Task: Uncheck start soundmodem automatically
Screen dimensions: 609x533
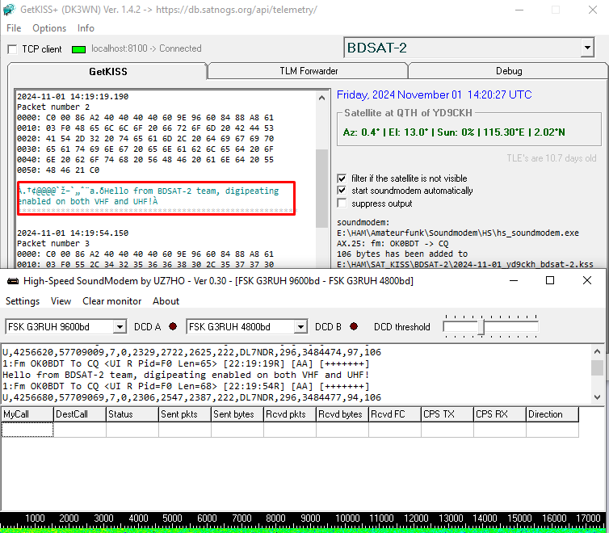Action: 342,191
